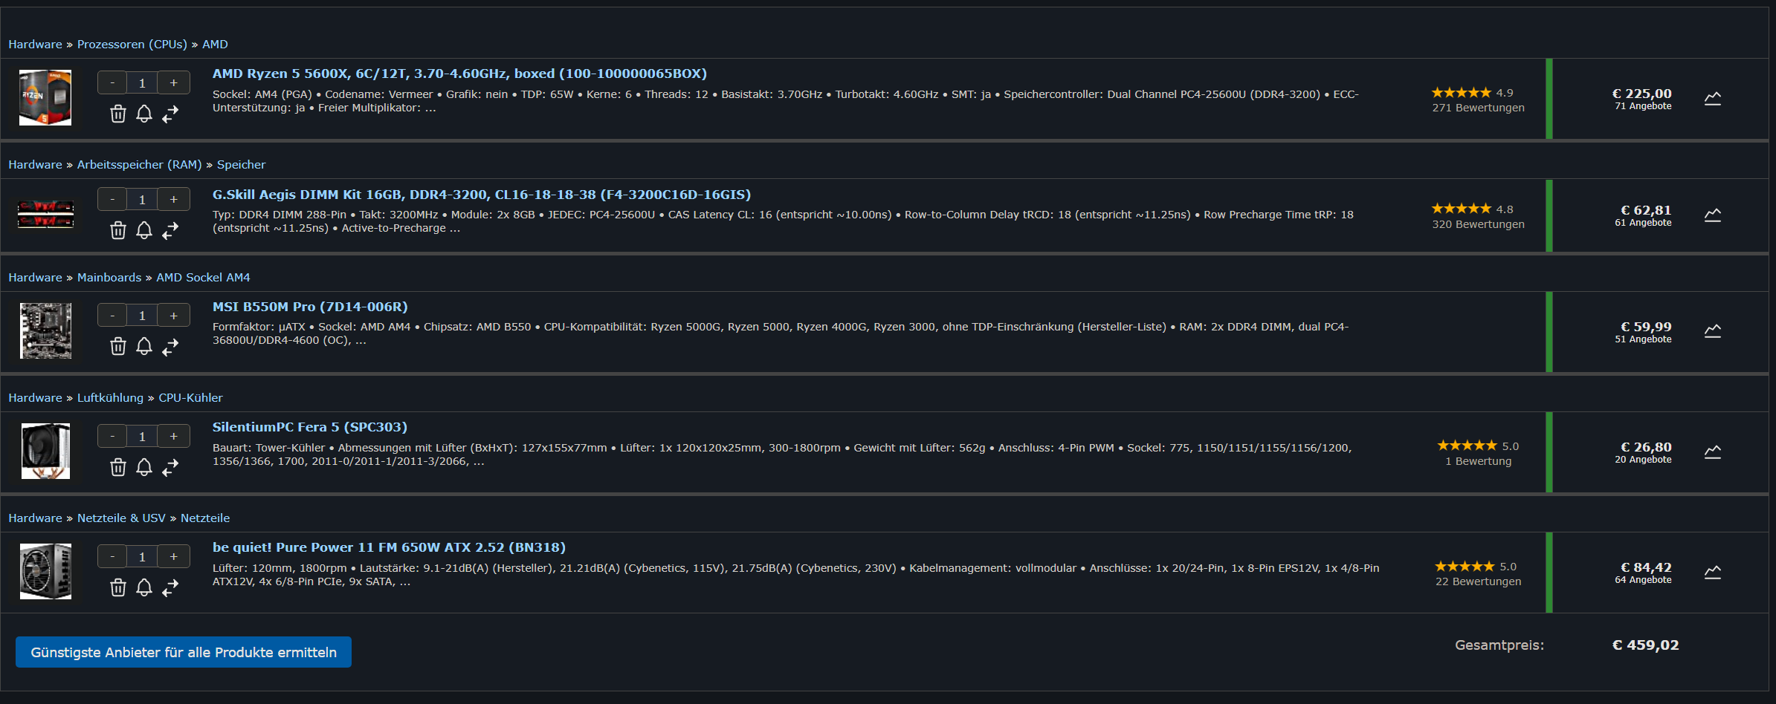This screenshot has width=1776, height=704.
Task: Delete the AMD Ryzen 5 5600X item
Action: pyautogui.click(x=118, y=114)
